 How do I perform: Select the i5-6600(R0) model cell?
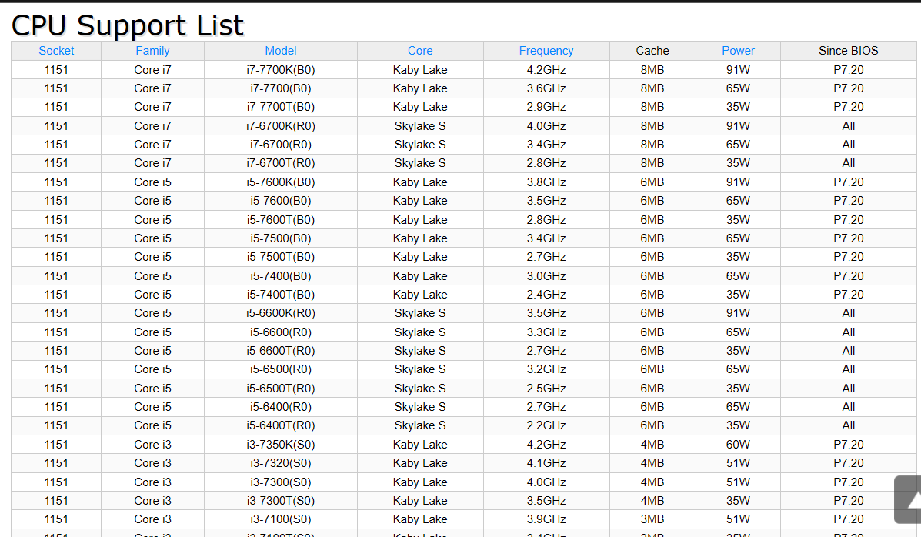281,332
